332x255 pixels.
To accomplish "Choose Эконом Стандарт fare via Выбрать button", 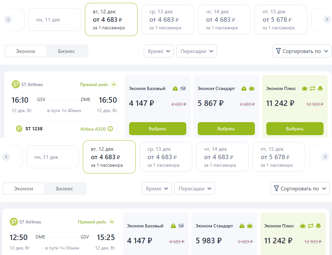I will (226, 129).
